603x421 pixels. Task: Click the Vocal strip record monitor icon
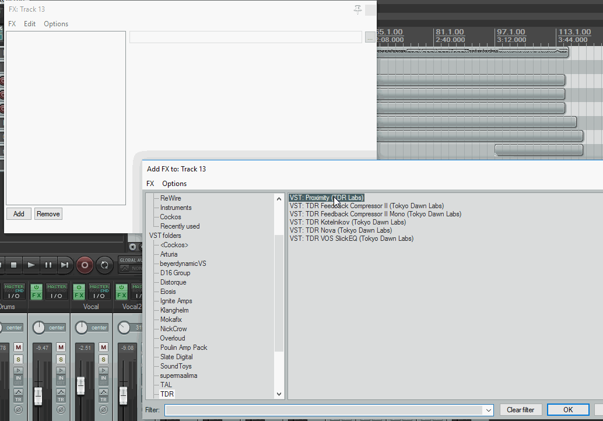103,370
